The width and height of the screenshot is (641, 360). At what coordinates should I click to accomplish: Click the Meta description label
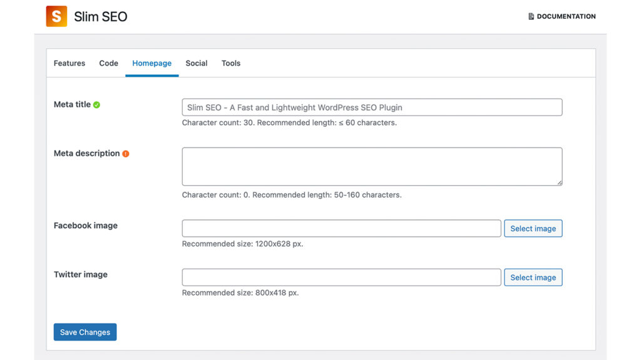(86, 154)
